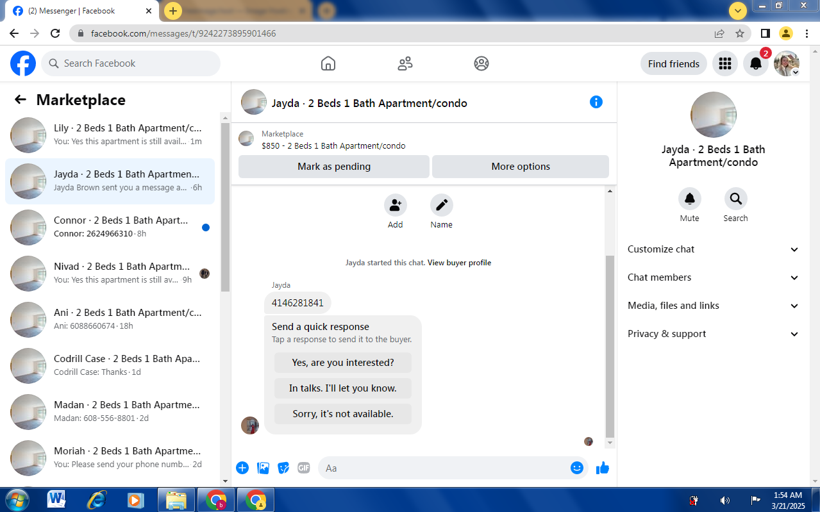Open $850 Marketplace listing link

[x=333, y=145]
